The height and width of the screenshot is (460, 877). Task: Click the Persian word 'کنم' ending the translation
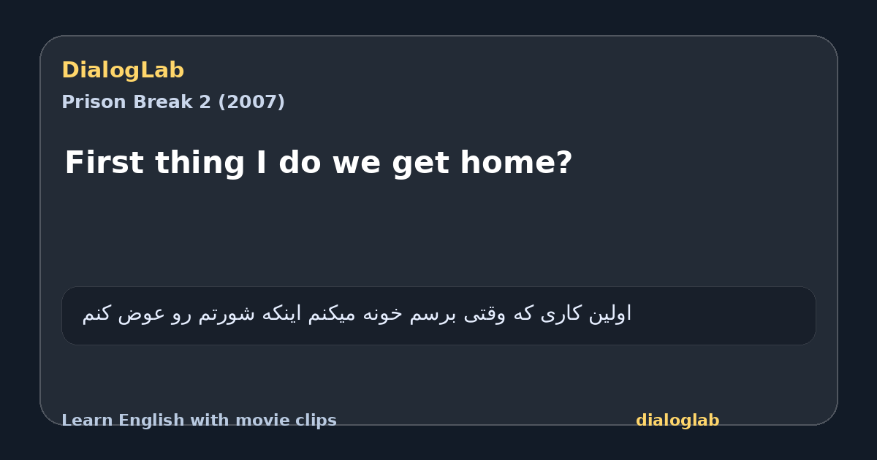coord(96,314)
